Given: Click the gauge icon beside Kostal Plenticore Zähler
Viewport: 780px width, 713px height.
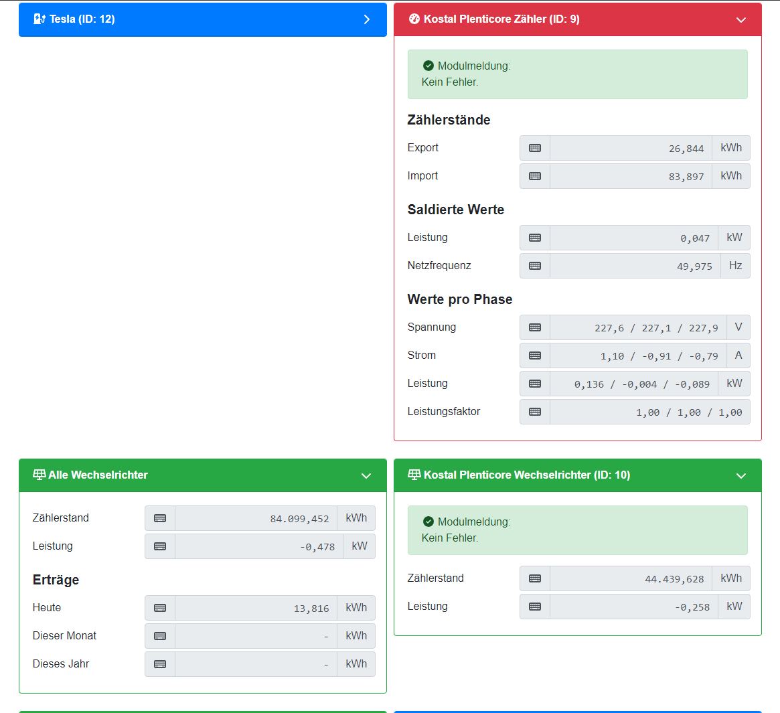Looking at the screenshot, I should 414,19.
